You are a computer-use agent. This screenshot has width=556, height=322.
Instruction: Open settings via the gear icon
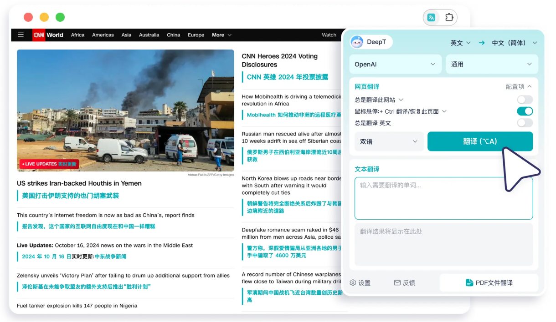click(x=353, y=283)
